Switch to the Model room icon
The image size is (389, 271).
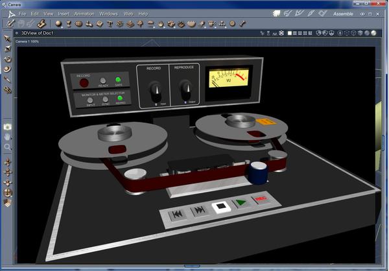pos(288,14)
